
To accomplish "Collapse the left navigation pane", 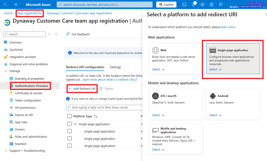I will point(56,34).
